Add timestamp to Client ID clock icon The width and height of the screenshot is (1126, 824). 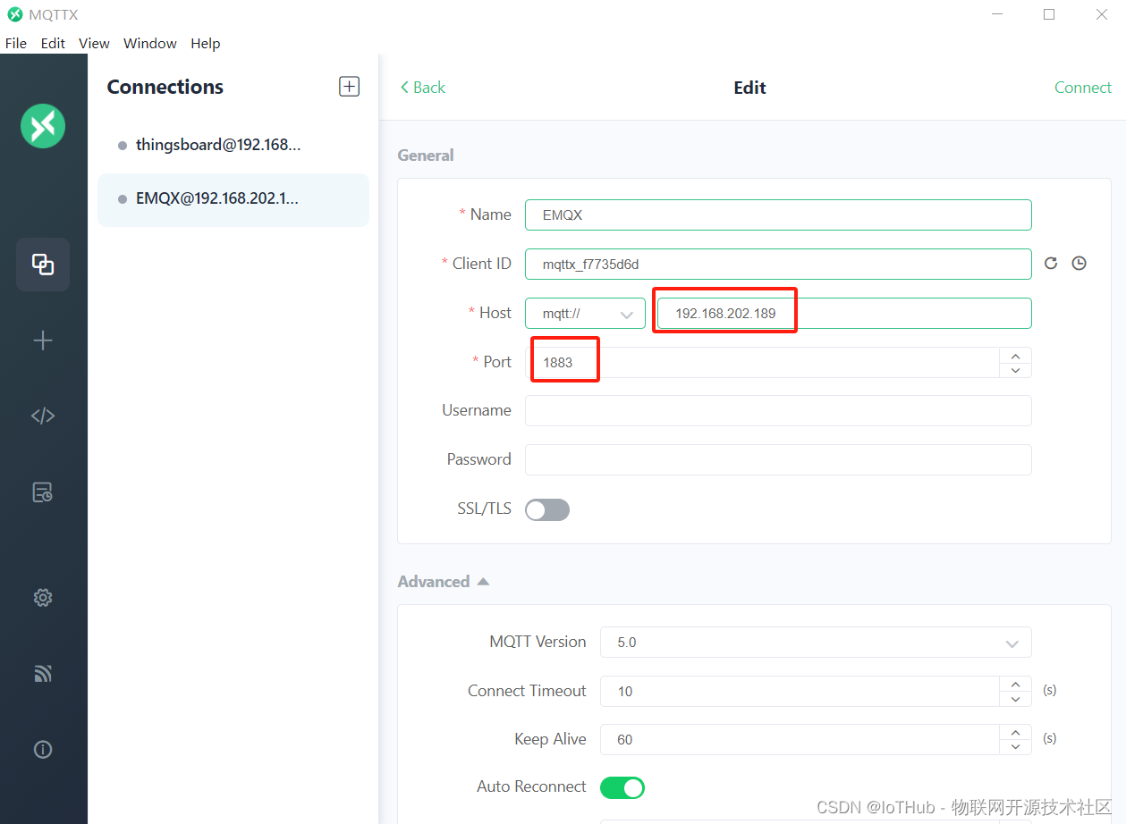(x=1079, y=264)
